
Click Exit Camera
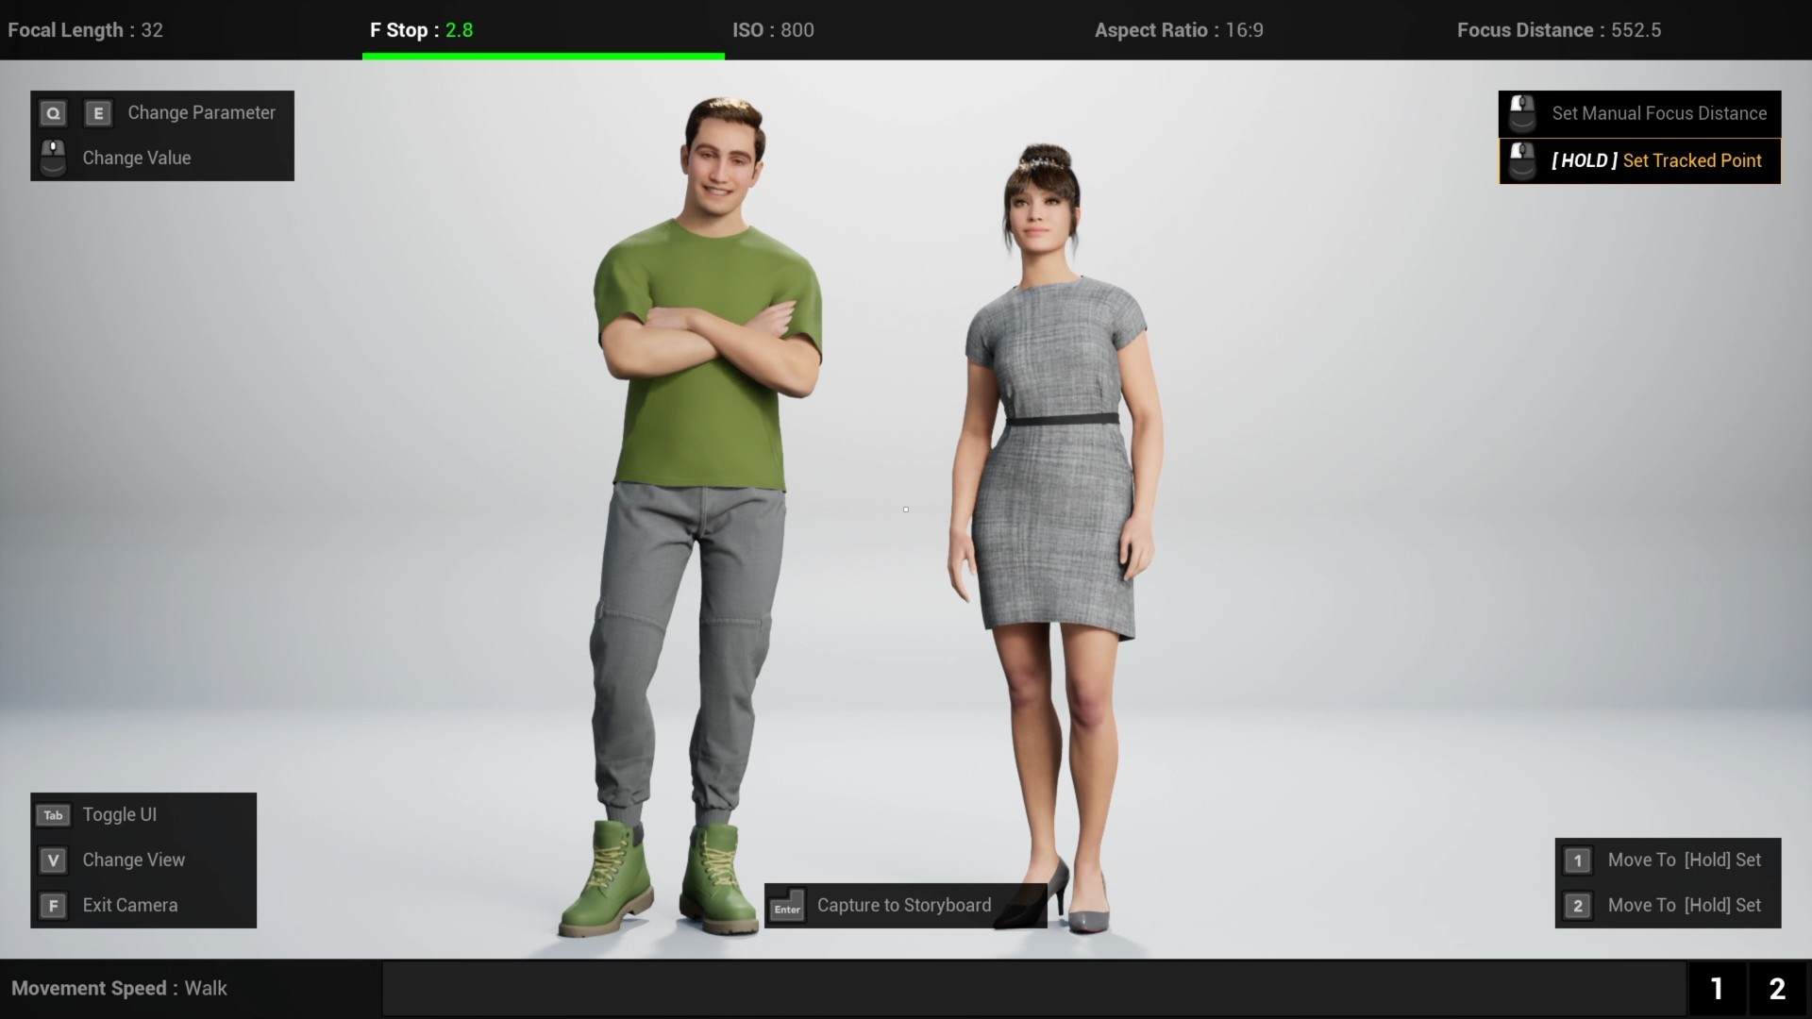(129, 905)
